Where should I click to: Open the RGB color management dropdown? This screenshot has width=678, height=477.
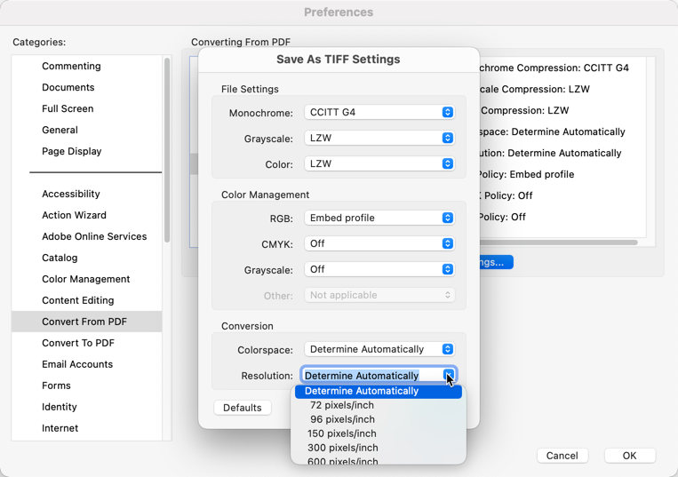pyautogui.click(x=379, y=219)
